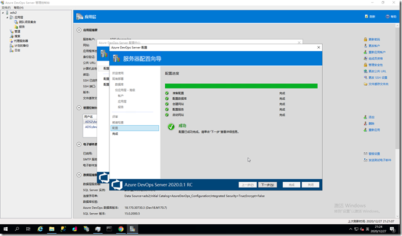Select the 配置 step in wizard sidebar

134,128
